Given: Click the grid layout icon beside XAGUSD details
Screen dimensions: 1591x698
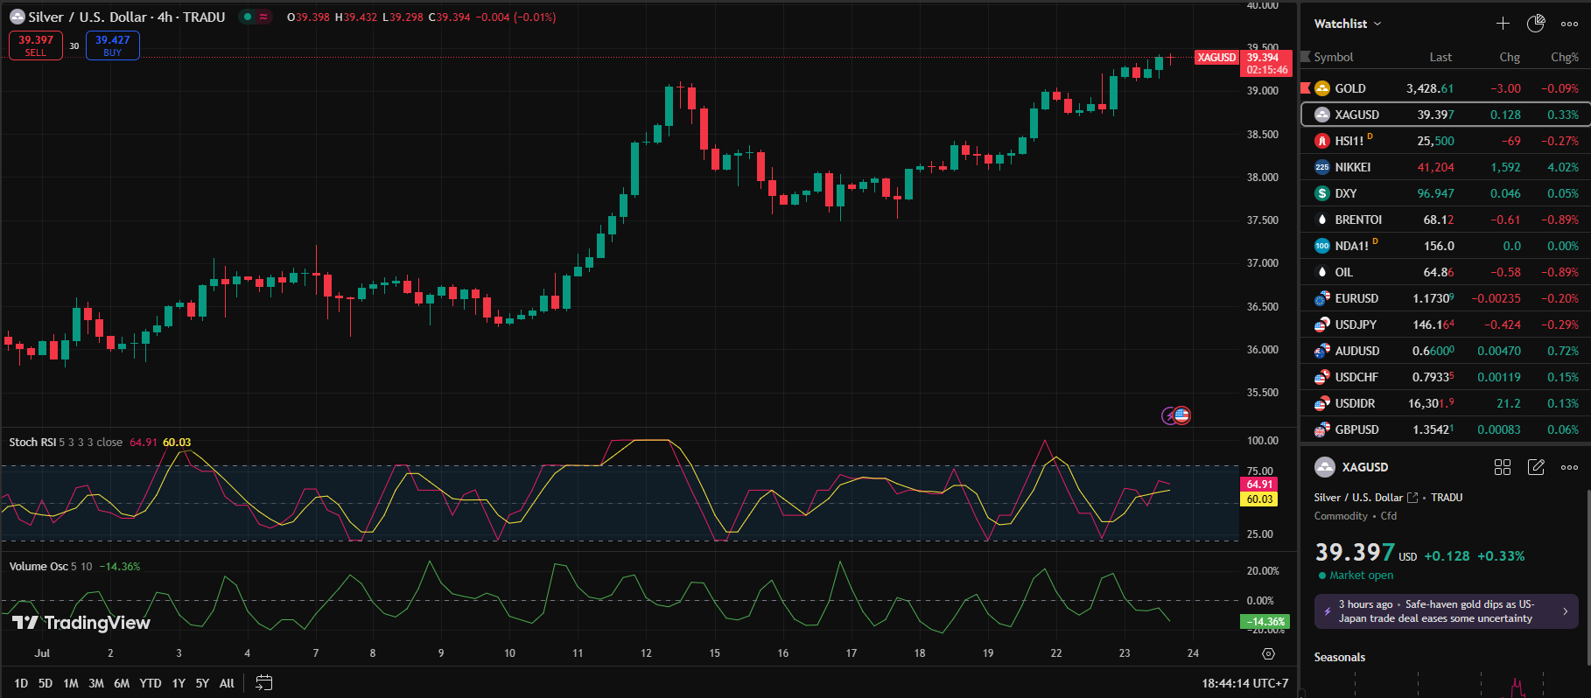Looking at the screenshot, I should [1503, 467].
